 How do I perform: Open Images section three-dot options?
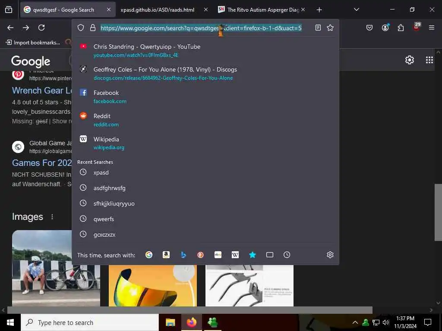point(52,217)
